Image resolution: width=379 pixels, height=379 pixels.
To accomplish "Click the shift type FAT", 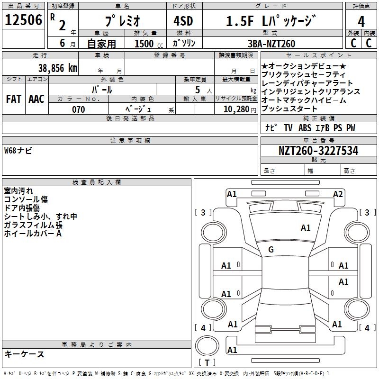I will (14, 99).
